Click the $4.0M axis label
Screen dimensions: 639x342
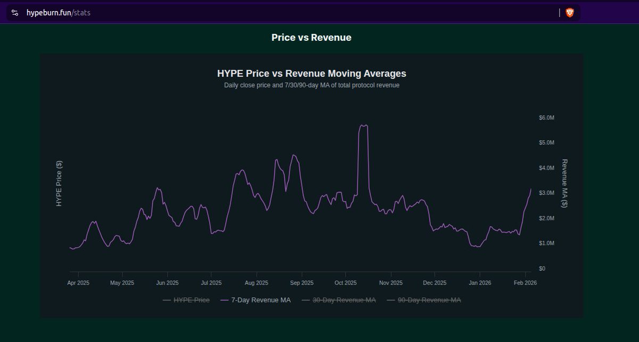546,168
